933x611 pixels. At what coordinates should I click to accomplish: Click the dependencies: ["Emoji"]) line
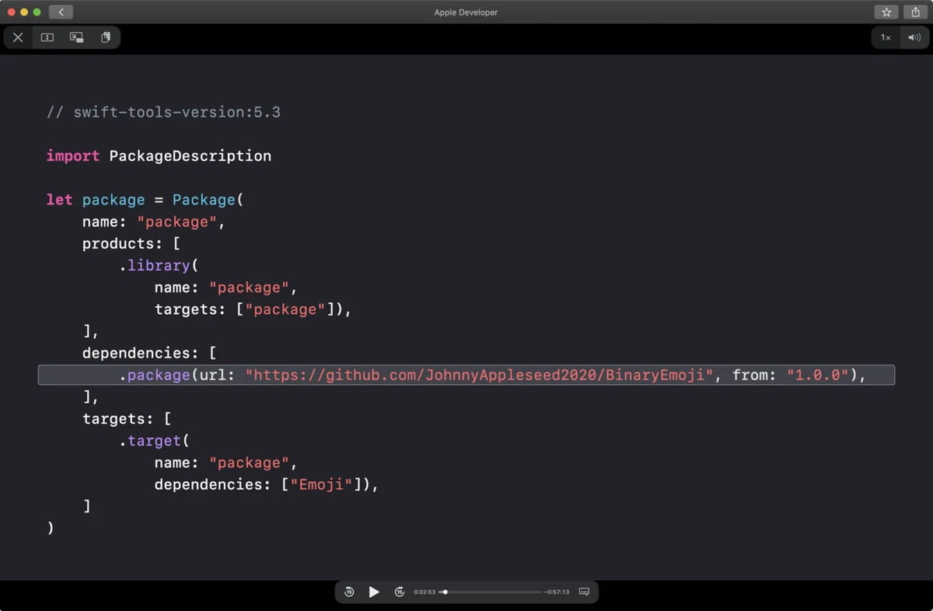[x=266, y=484]
